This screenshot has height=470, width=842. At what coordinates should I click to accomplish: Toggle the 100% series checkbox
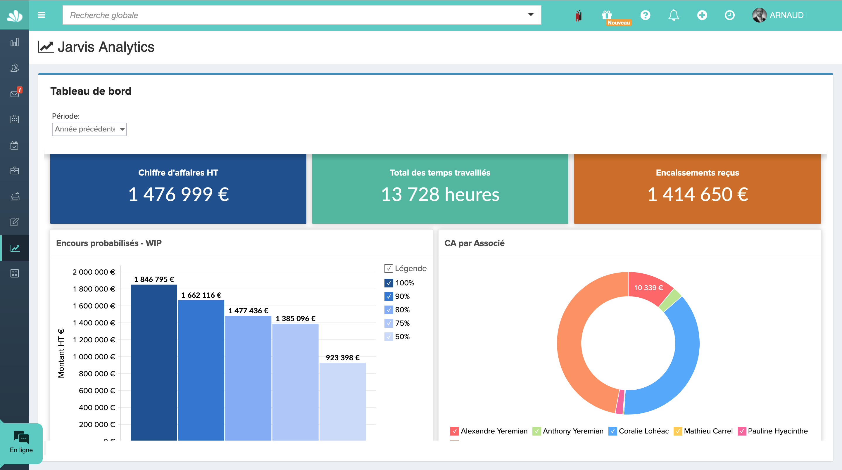click(388, 283)
